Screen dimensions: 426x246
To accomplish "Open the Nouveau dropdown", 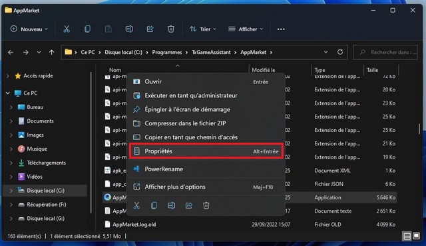I will [x=29, y=29].
